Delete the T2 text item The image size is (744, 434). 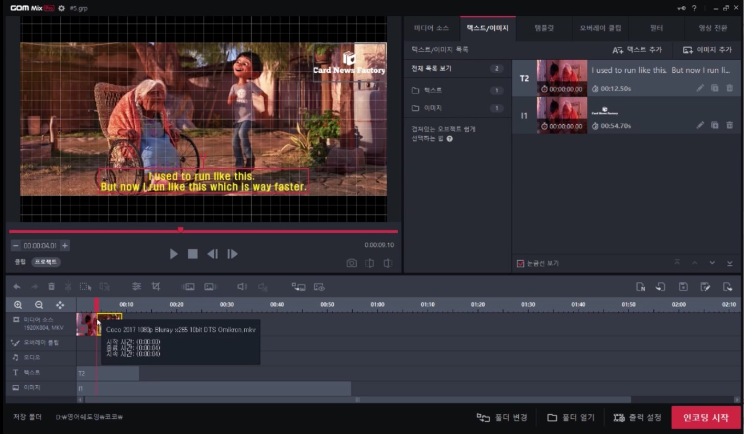tap(729, 88)
